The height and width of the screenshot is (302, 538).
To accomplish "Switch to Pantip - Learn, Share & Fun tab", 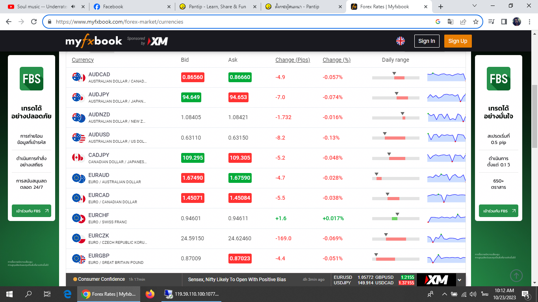I will [x=218, y=7].
